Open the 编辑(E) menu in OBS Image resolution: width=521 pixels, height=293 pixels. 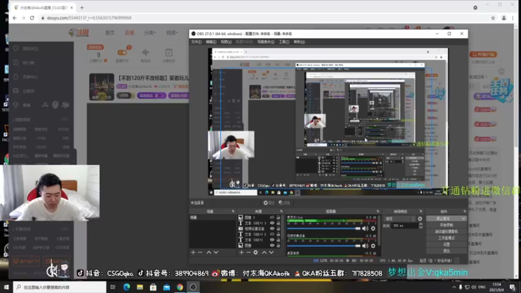coord(211,42)
